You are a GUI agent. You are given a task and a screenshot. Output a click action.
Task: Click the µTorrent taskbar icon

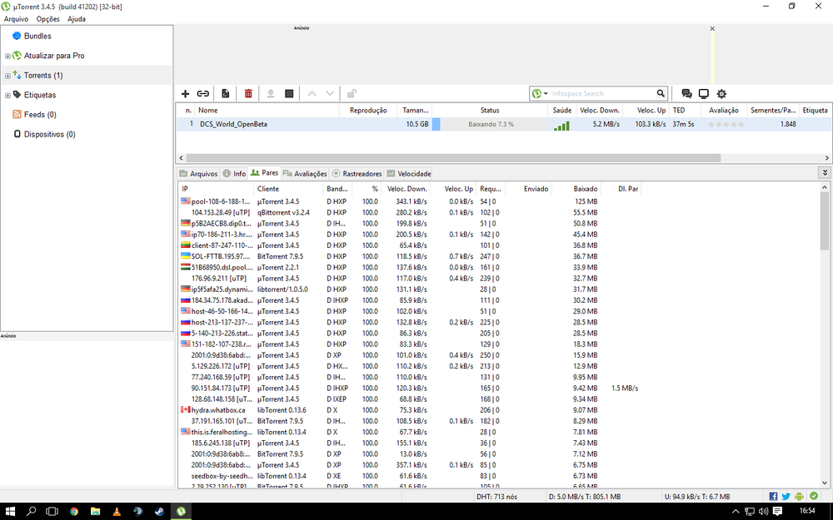point(181,511)
